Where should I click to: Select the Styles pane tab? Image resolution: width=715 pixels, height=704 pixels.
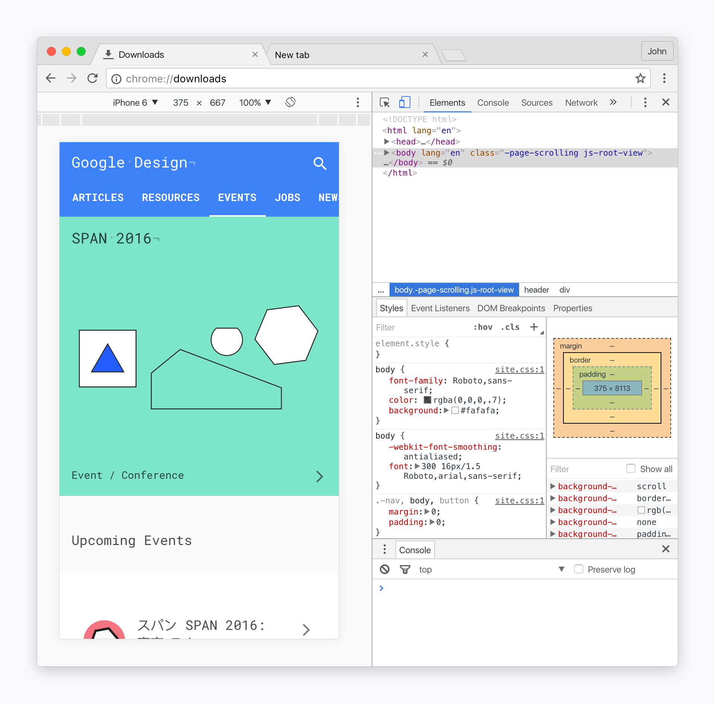click(x=391, y=308)
